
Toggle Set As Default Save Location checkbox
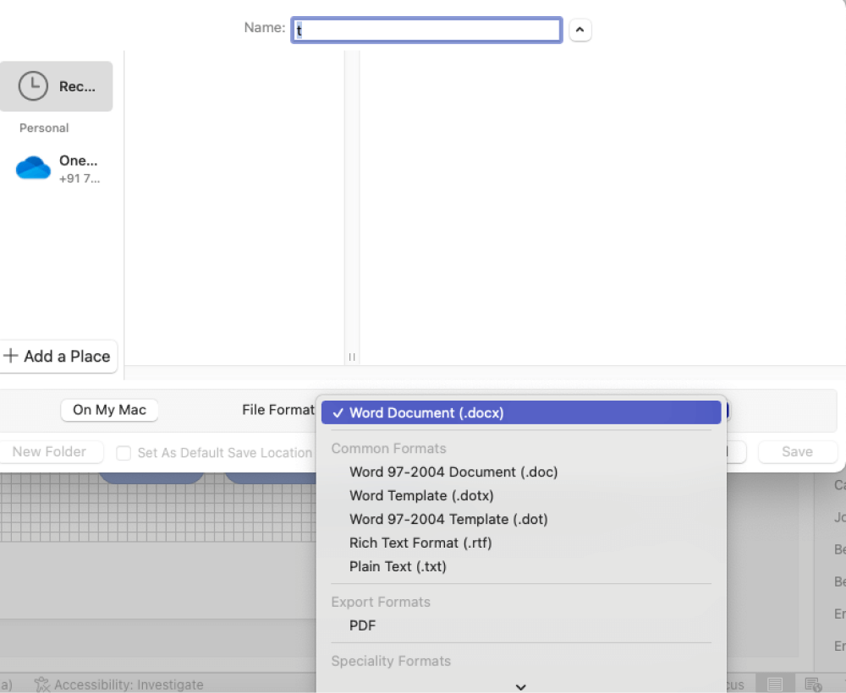[x=124, y=453]
